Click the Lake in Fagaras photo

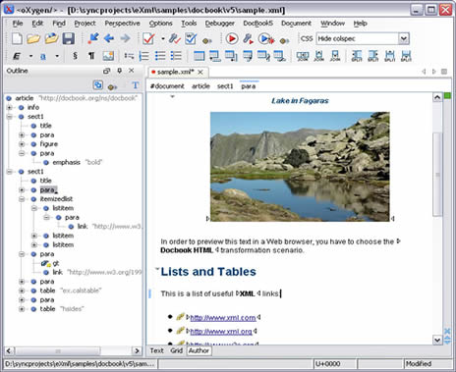(x=300, y=167)
